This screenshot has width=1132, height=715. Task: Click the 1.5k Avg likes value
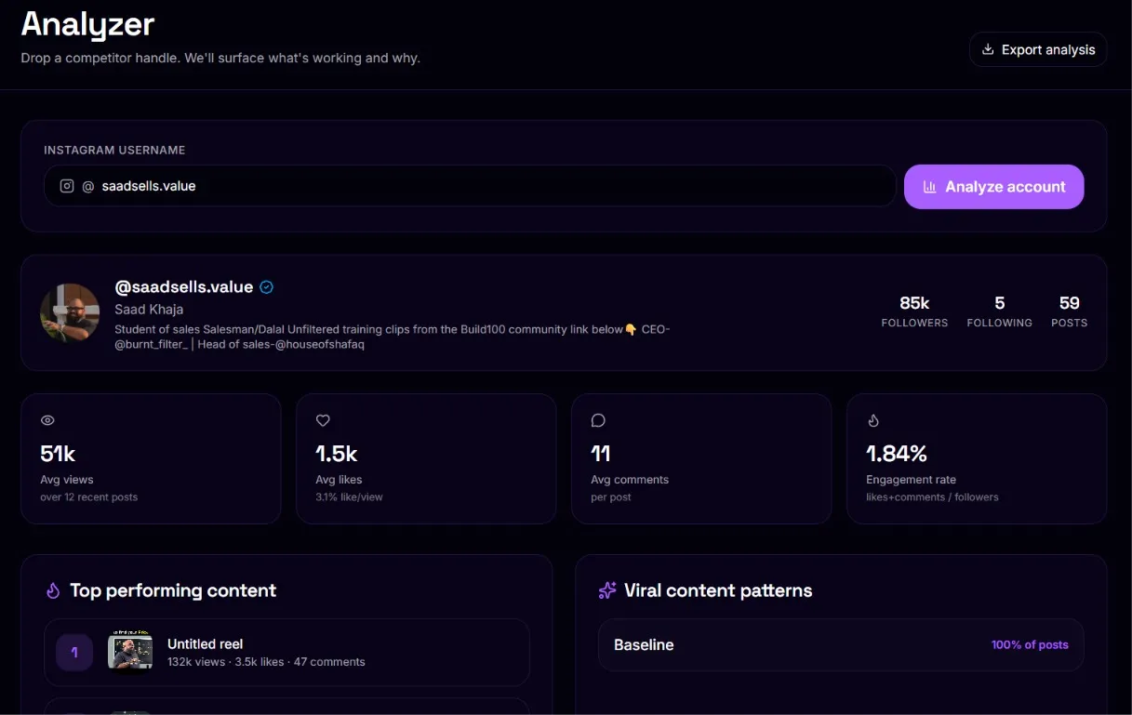[337, 454]
